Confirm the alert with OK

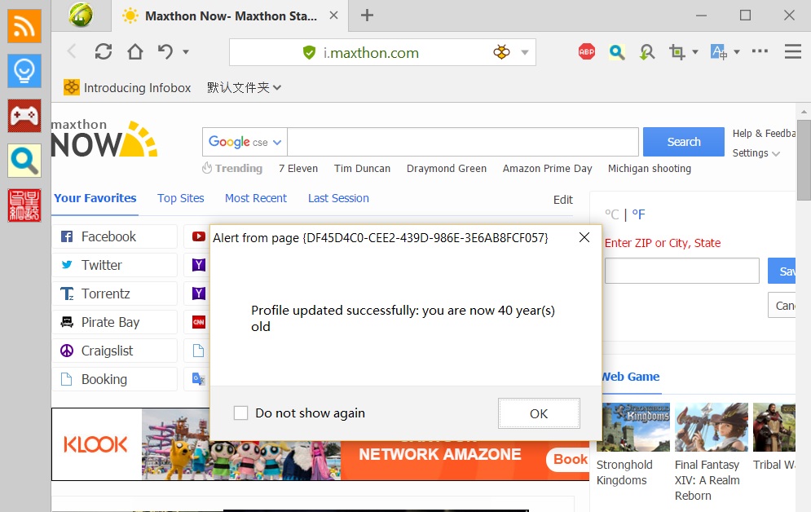(x=539, y=413)
